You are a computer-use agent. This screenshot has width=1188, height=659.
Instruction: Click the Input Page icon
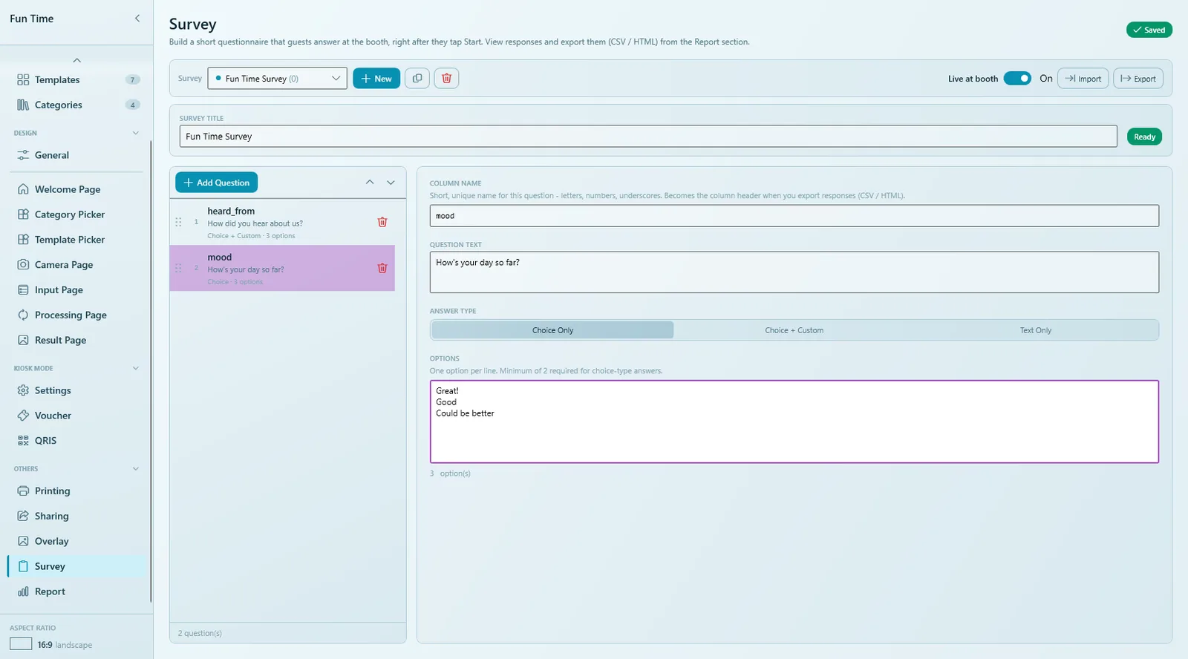(x=23, y=290)
